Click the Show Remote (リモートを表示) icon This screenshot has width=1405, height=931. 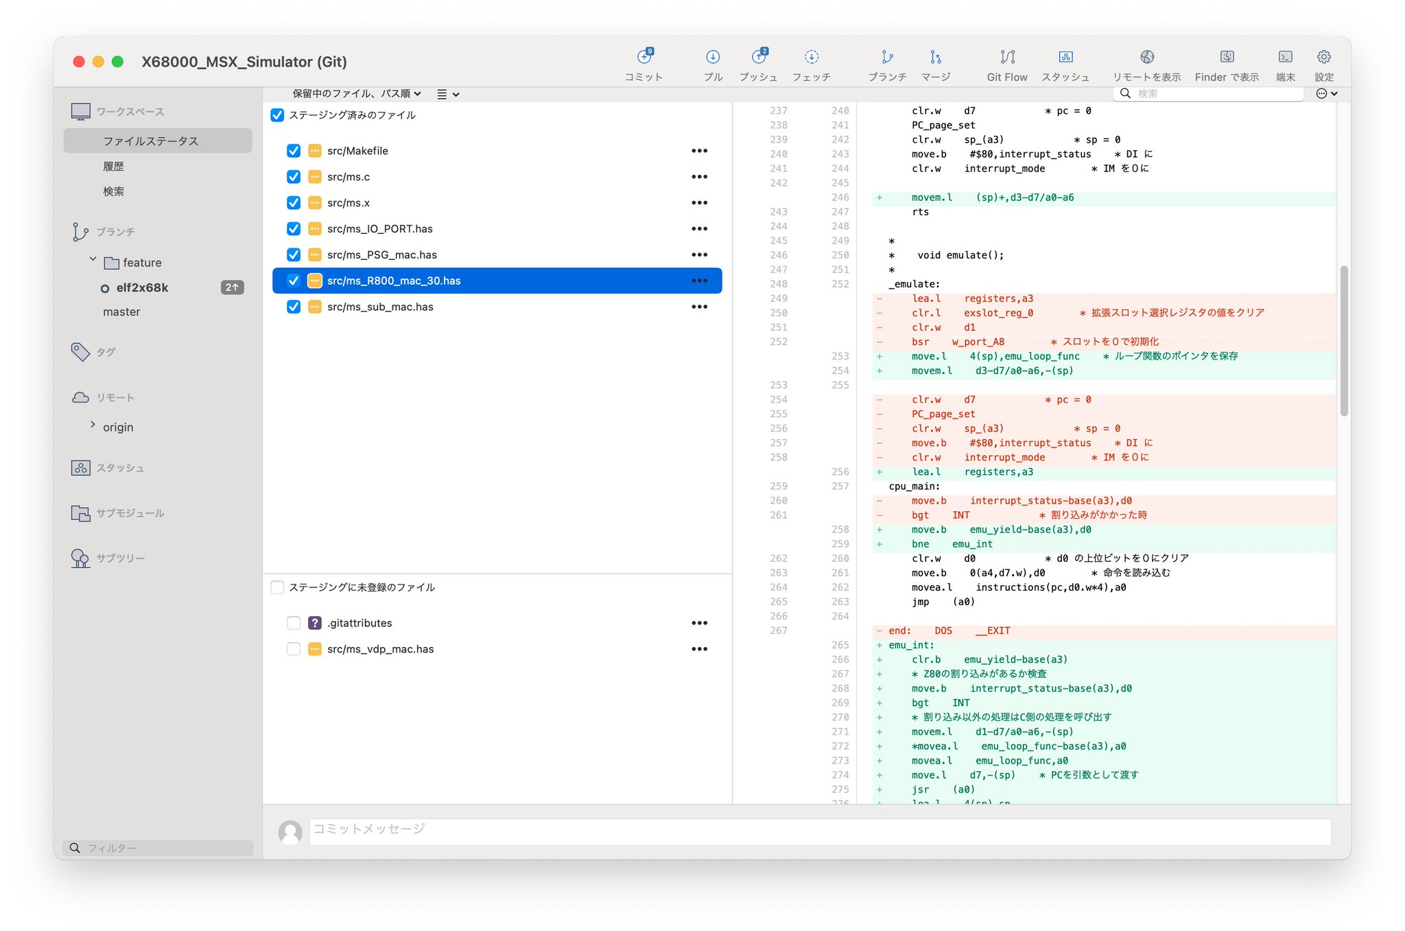1147,57
